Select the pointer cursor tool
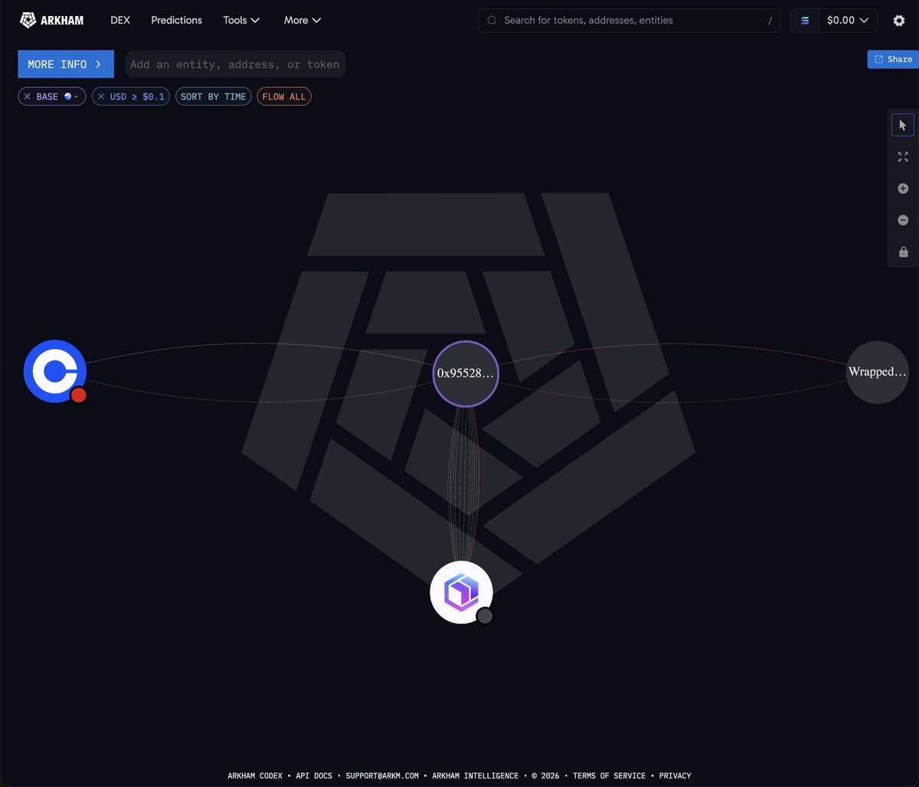919x787 pixels. click(903, 126)
